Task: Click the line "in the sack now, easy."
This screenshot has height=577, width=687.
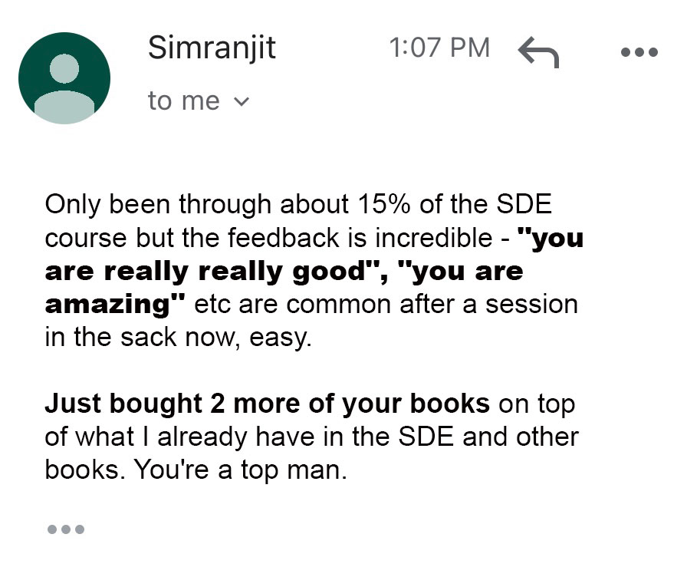Action: pos(178,337)
